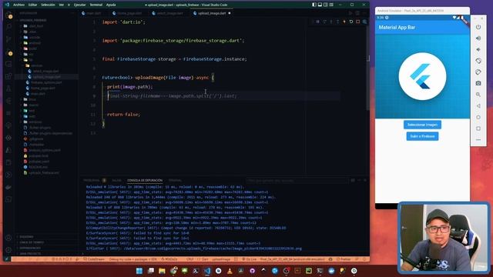This screenshot has width=493, height=277.
Task: Open the Run and Debug view in activity bar
Action: pos(8,52)
